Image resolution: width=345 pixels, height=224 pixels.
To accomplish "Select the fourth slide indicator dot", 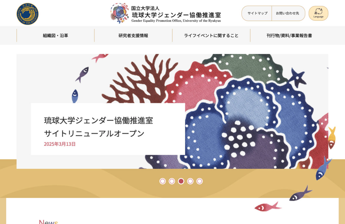I will [190, 181].
